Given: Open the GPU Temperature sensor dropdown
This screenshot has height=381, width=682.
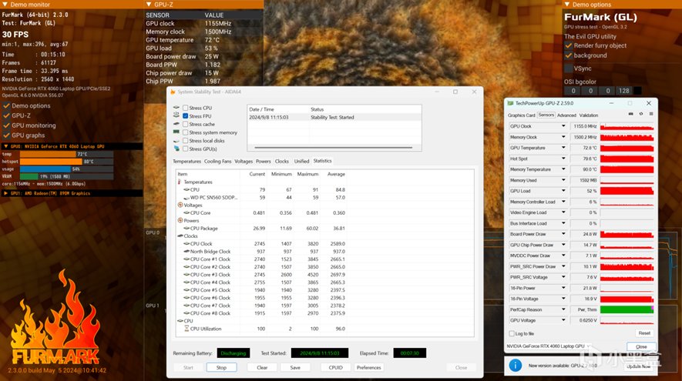Looking at the screenshot, I should tap(563, 148).
